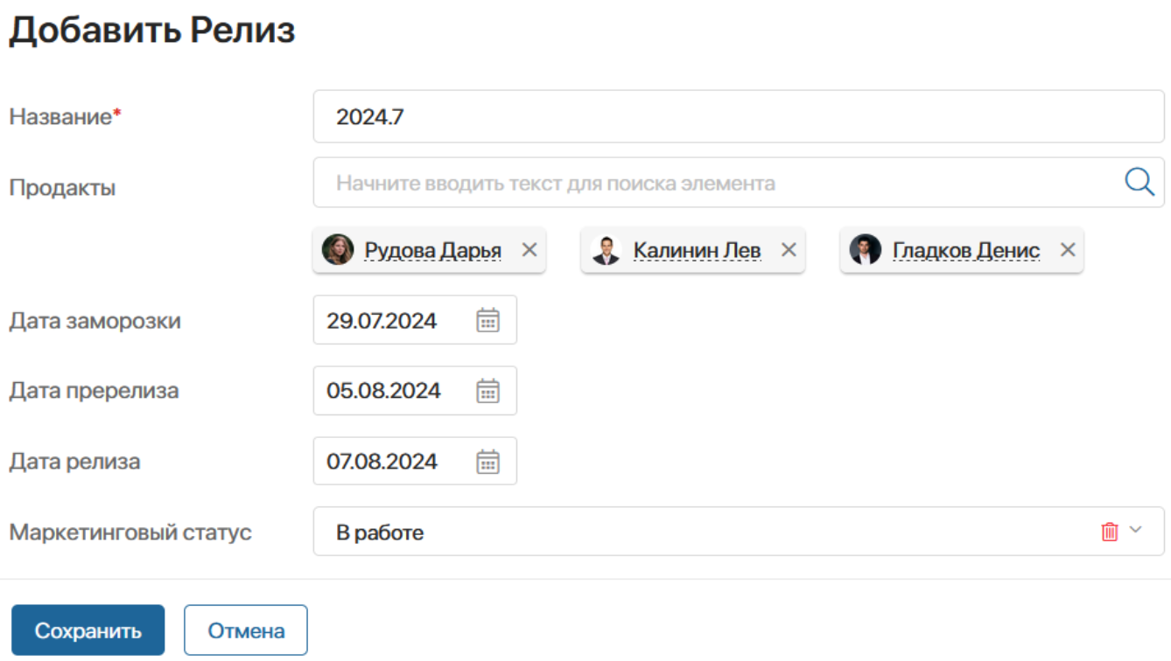Open calendar picker for Дата заморозки

click(487, 320)
